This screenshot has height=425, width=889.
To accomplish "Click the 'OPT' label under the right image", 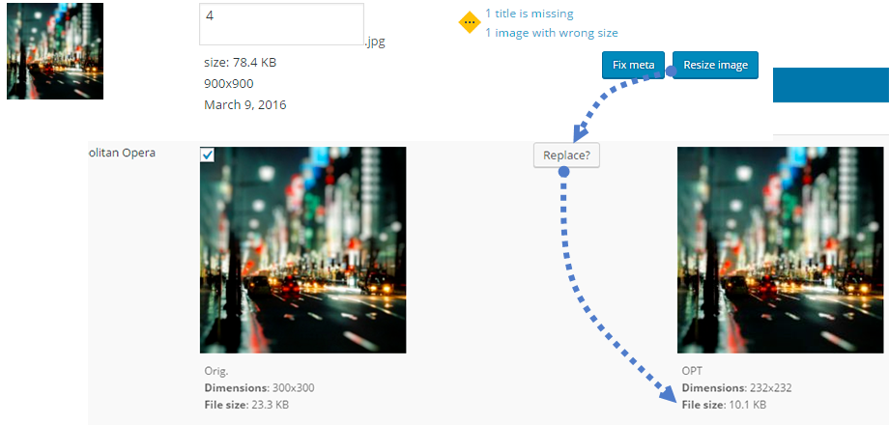I will (692, 371).
